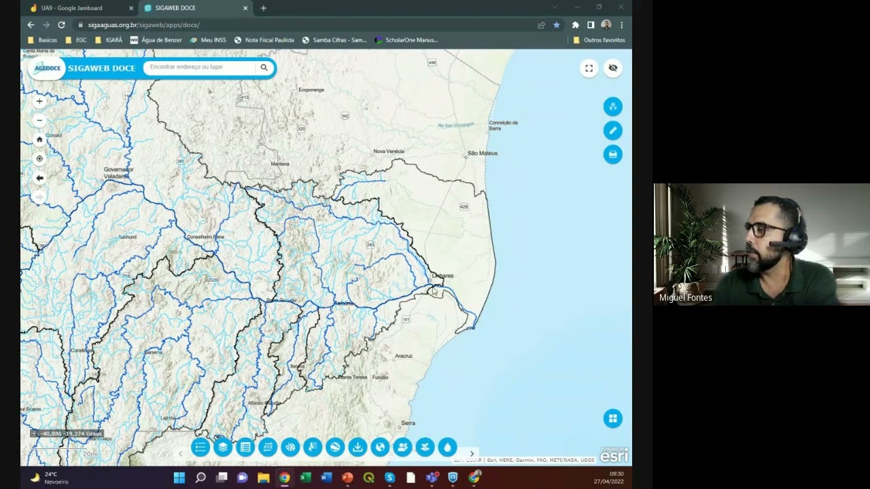Open the Samba Cifras bookmark
Image resolution: width=870 pixels, height=489 pixels.
(334, 40)
